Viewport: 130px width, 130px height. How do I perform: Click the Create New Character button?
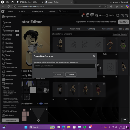coord(120,34)
